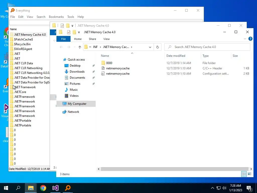Show hidden system tray icons

click(212, 188)
